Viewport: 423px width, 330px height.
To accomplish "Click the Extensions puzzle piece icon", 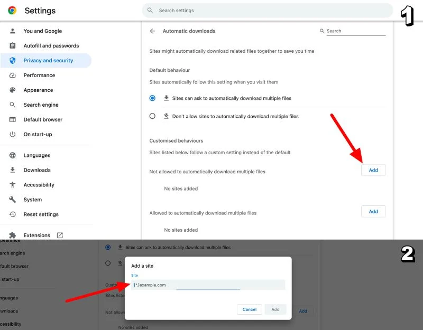I will tap(12, 235).
